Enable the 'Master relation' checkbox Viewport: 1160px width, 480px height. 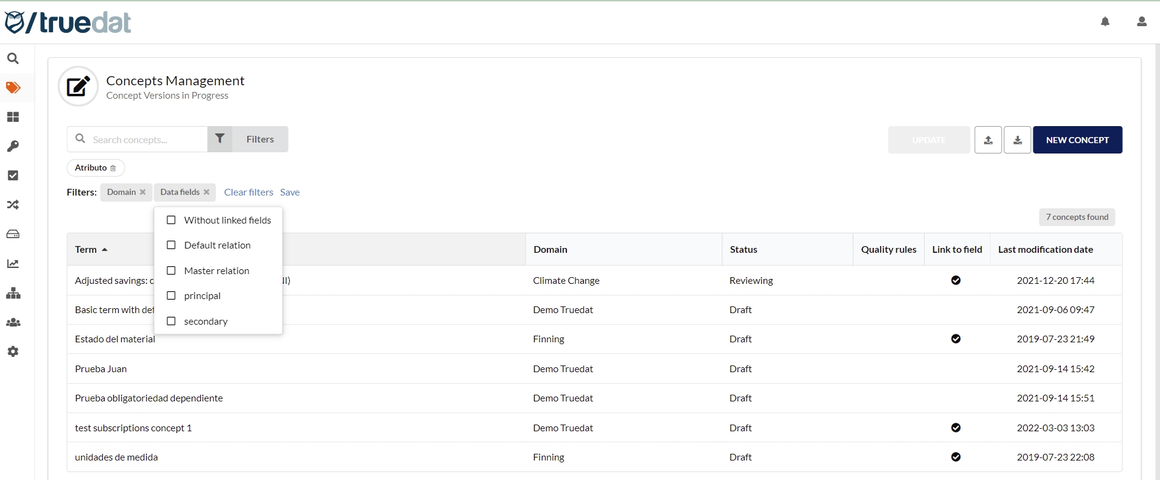171,270
